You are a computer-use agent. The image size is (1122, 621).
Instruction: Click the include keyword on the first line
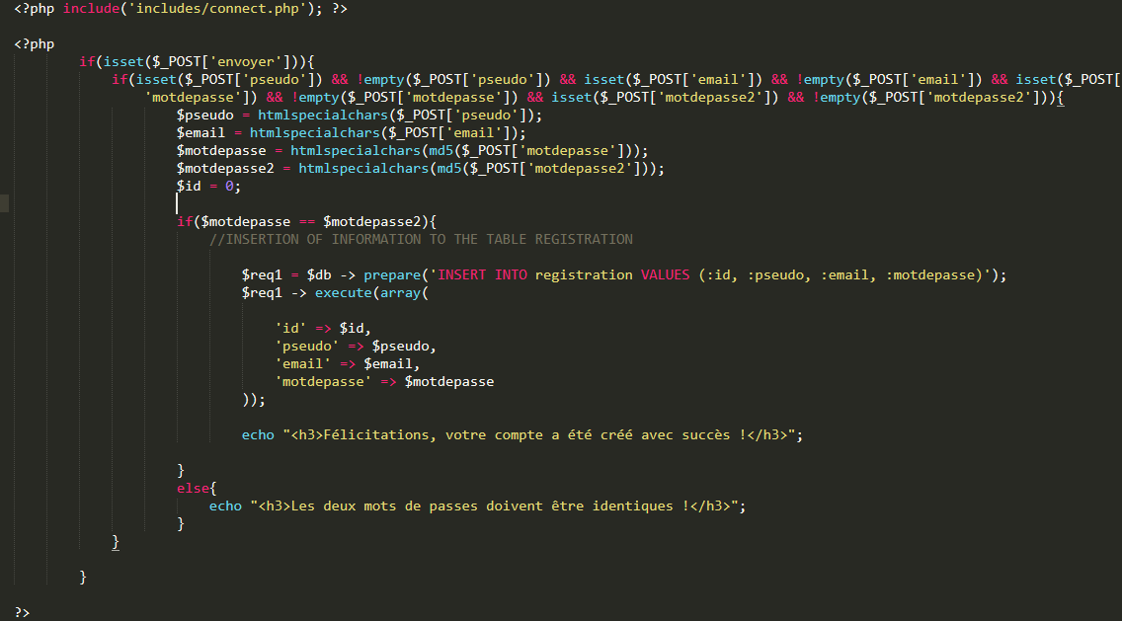(91, 9)
